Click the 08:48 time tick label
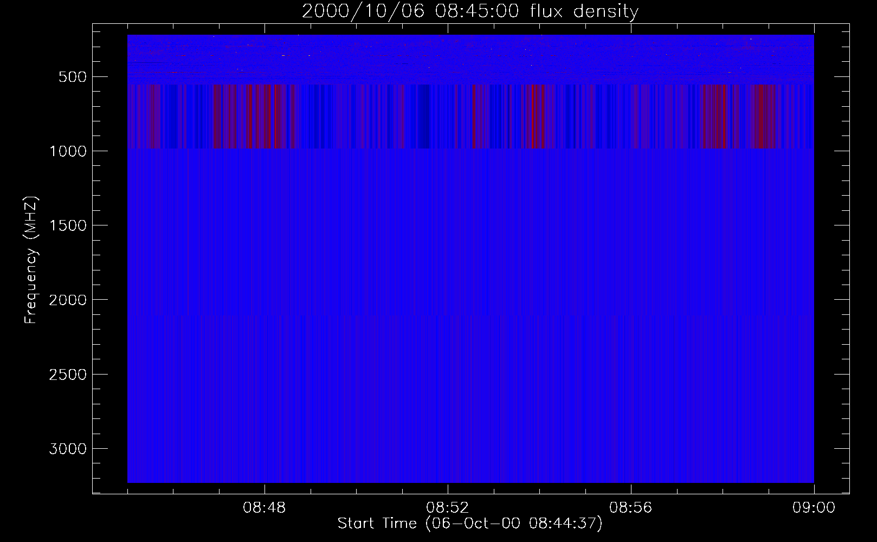Viewport: 877px width, 542px height. [x=265, y=508]
